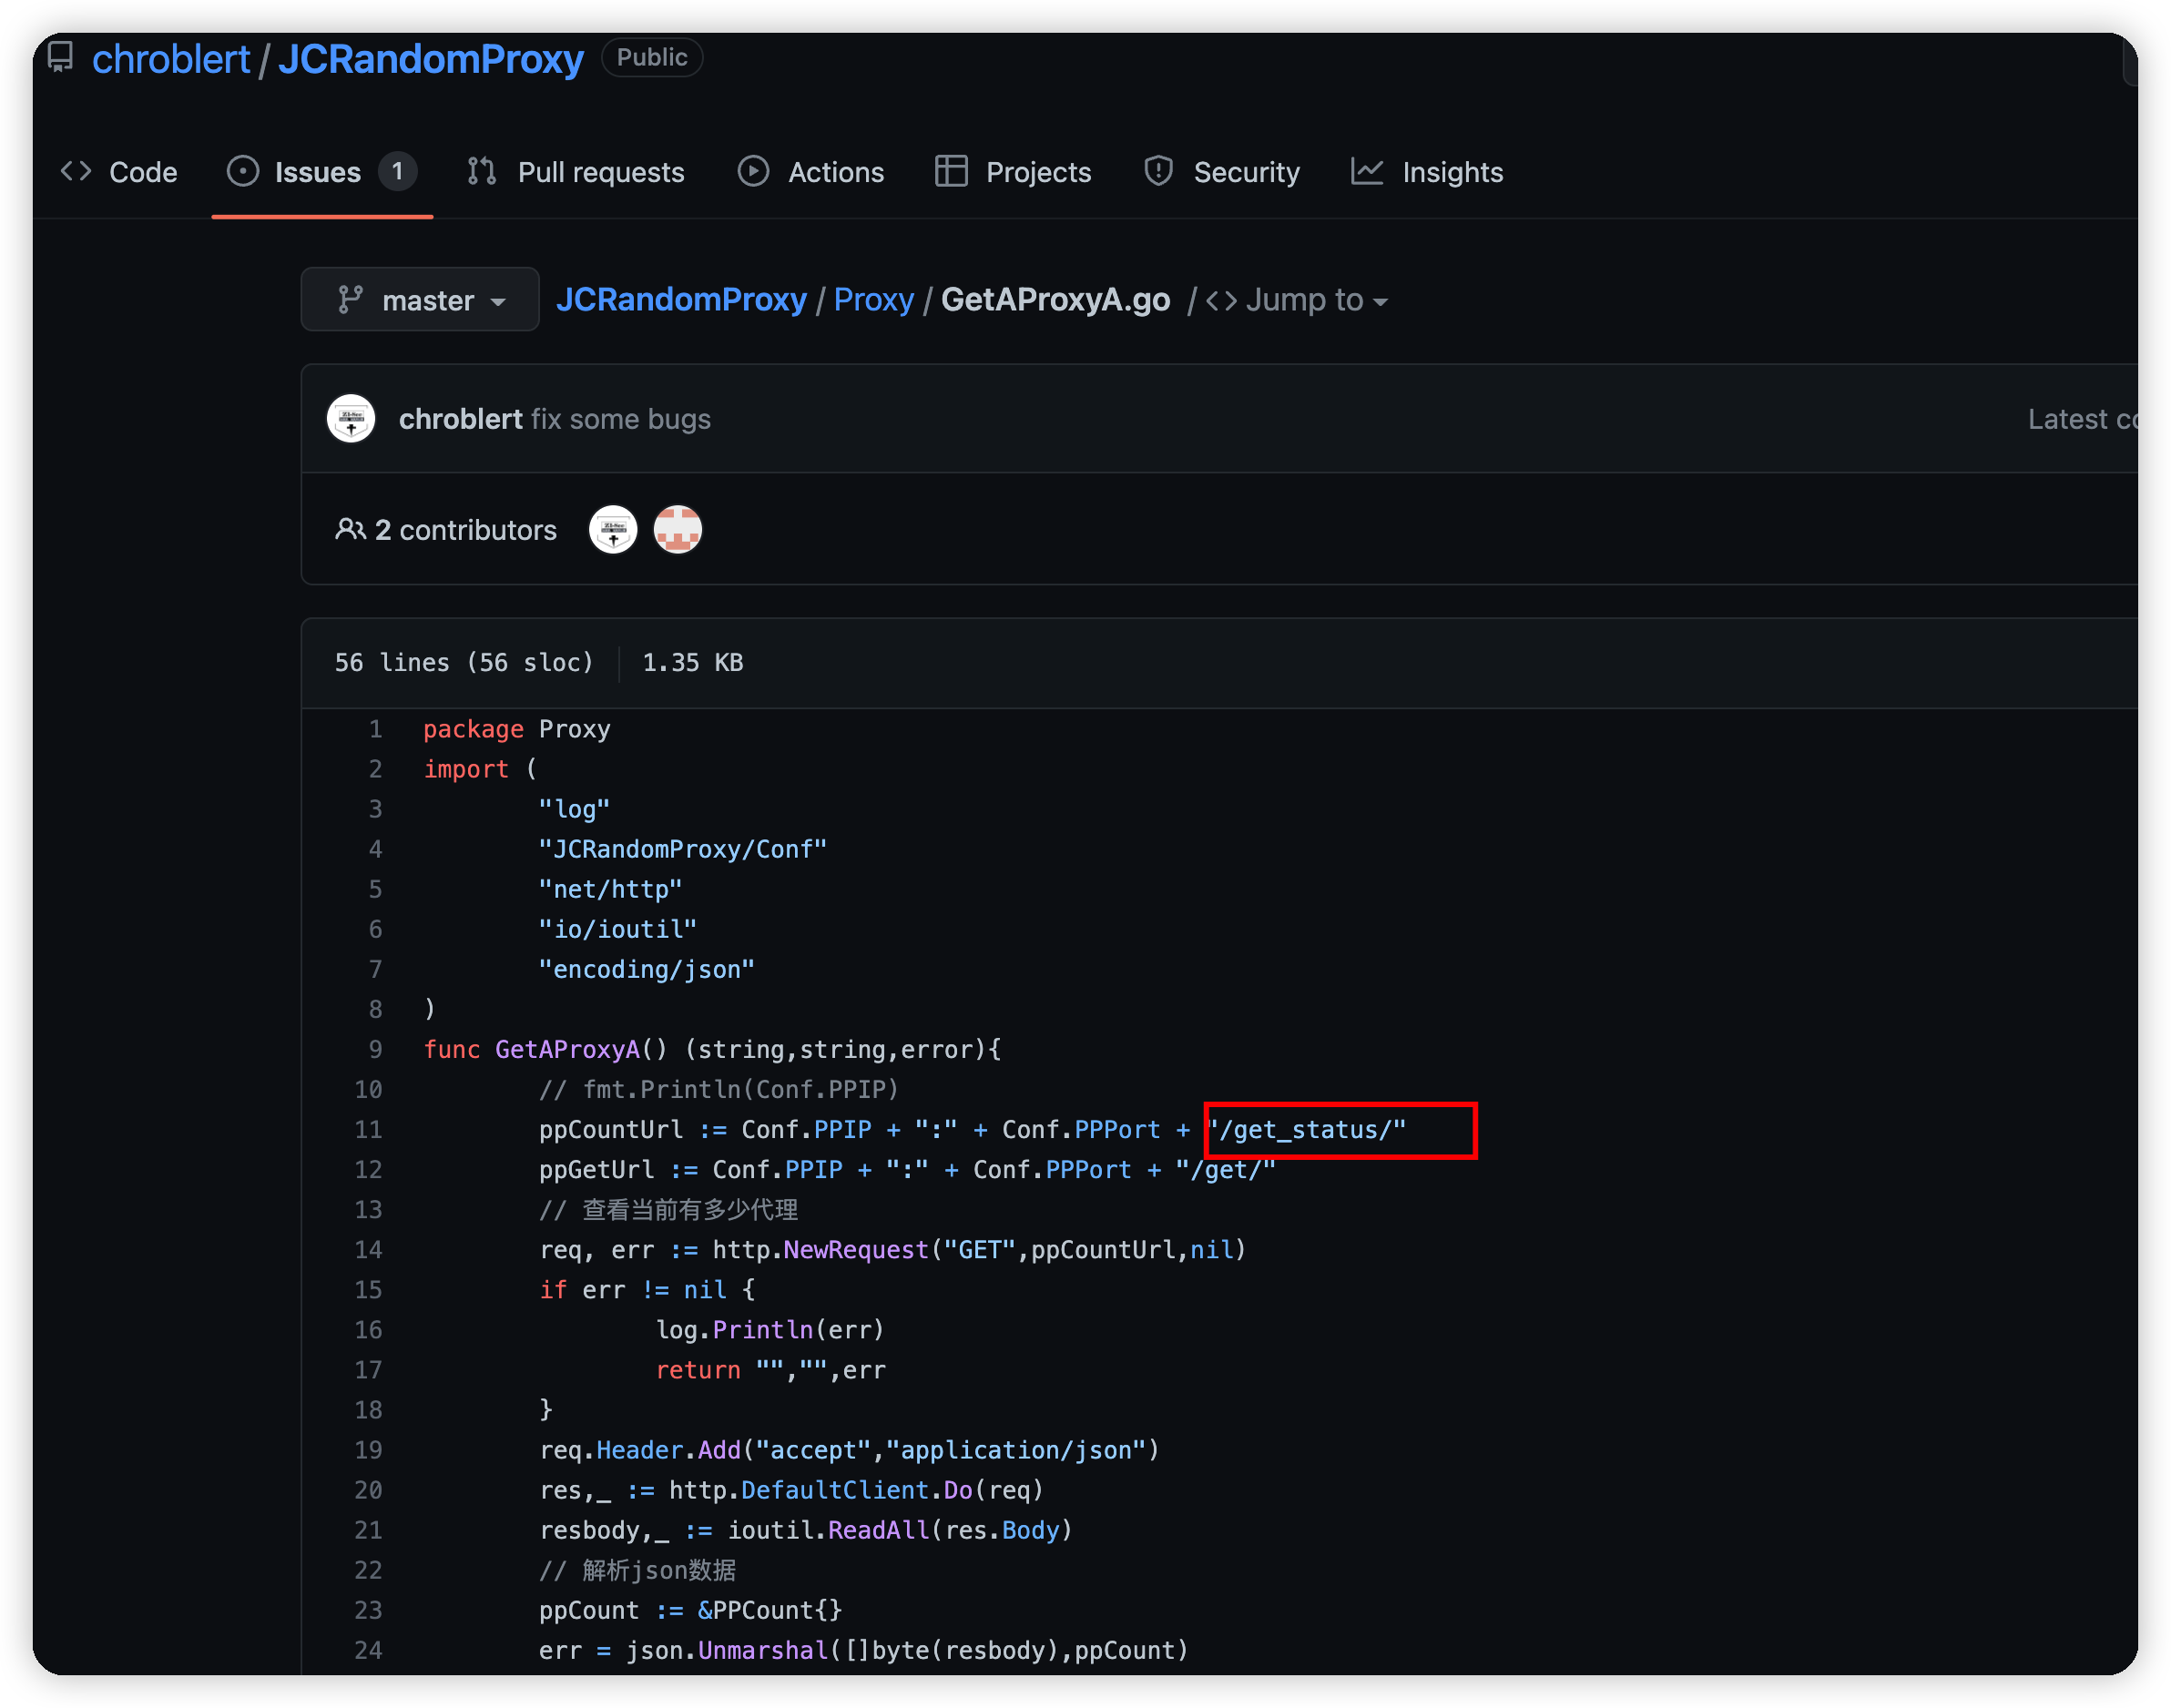The height and width of the screenshot is (1708, 2171).
Task: Select line number 14 in the code view
Action: (369, 1249)
